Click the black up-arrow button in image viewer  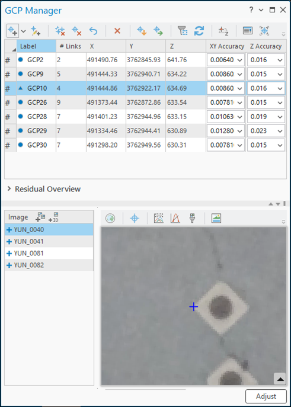coord(280,379)
